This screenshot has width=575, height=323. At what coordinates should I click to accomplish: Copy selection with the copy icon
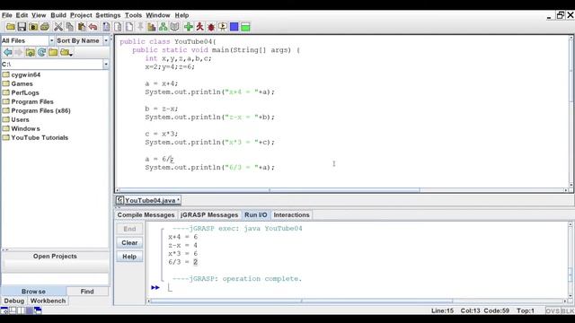click(69, 27)
